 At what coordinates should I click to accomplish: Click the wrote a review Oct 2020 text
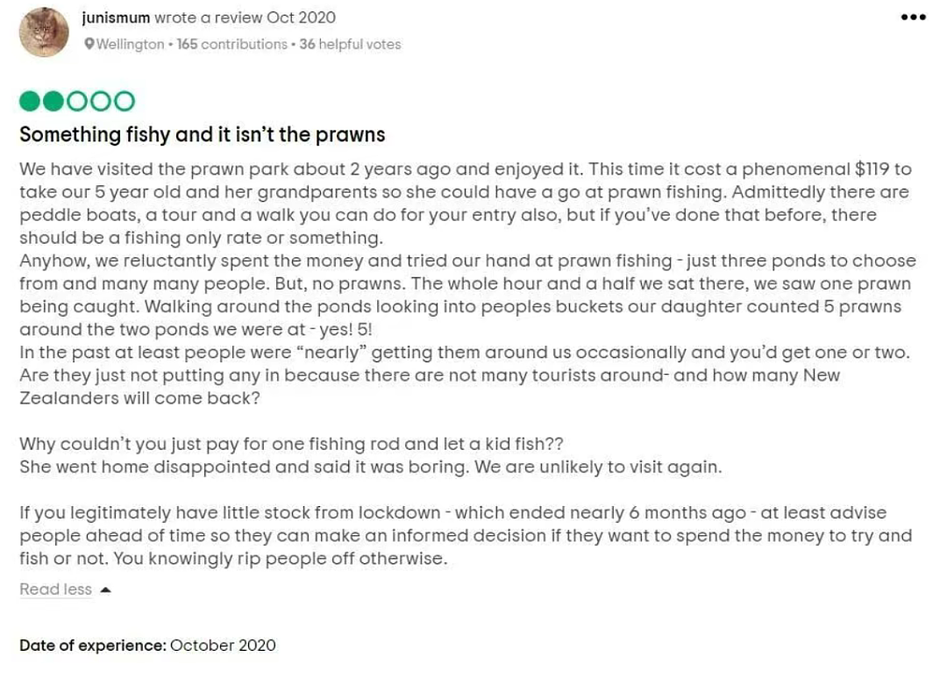coord(246,18)
